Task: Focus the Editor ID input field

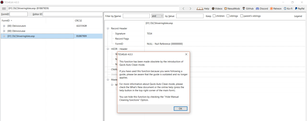Action: tap(73, 14)
